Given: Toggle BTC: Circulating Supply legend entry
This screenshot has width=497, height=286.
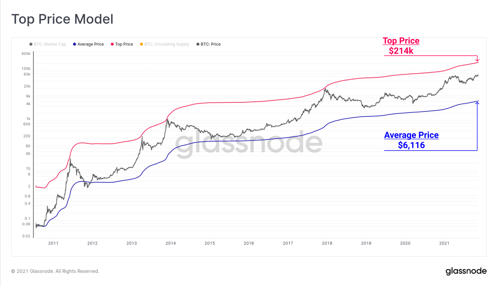Looking at the screenshot, I should click(x=164, y=44).
